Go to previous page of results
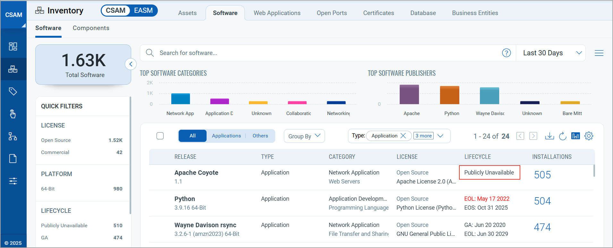The height and width of the screenshot is (248, 613). [x=520, y=136]
